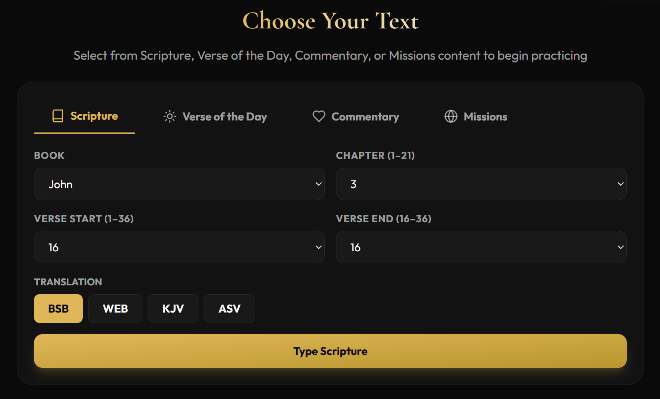
Task: Expand the Verse Start dropdown
Action: pyautogui.click(x=179, y=247)
